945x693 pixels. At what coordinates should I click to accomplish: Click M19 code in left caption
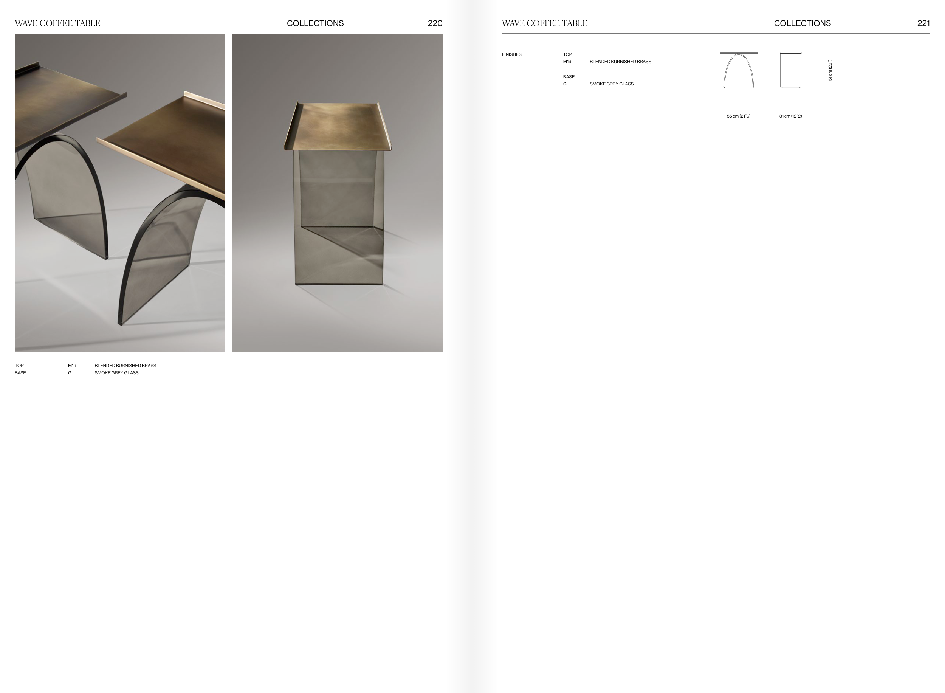(x=72, y=366)
